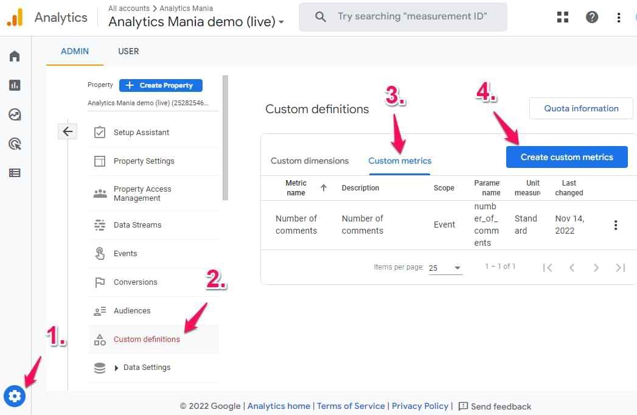Click the Conversions flag icon
This screenshot has width=637, height=415.
100,282
